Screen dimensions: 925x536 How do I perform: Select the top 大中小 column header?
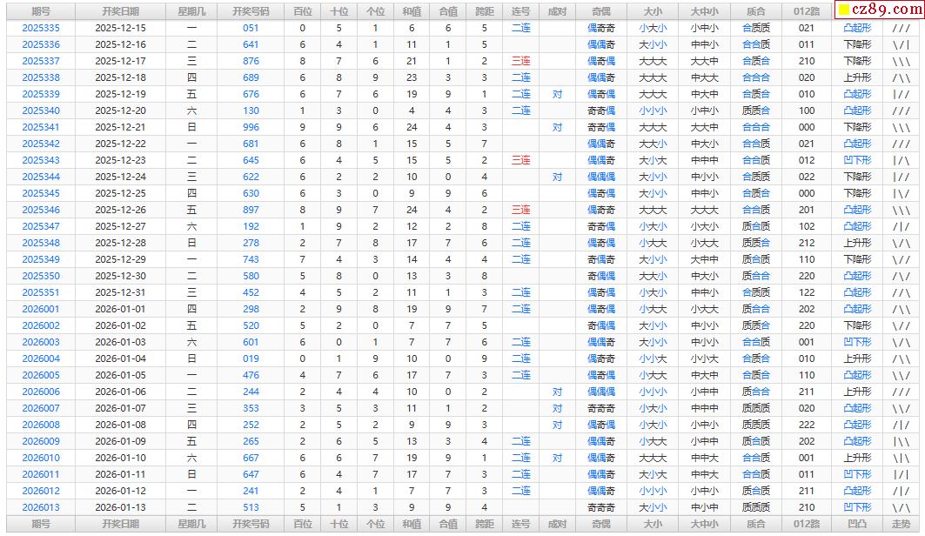pyautogui.click(x=704, y=11)
